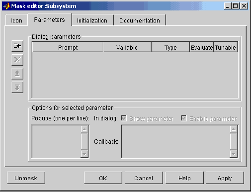Open Help for the mask editor
This screenshot has height=192, width=252.
[184, 178]
